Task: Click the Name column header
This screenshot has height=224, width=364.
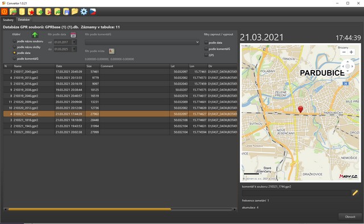Action: pyautogui.click(x=34, y=66)
